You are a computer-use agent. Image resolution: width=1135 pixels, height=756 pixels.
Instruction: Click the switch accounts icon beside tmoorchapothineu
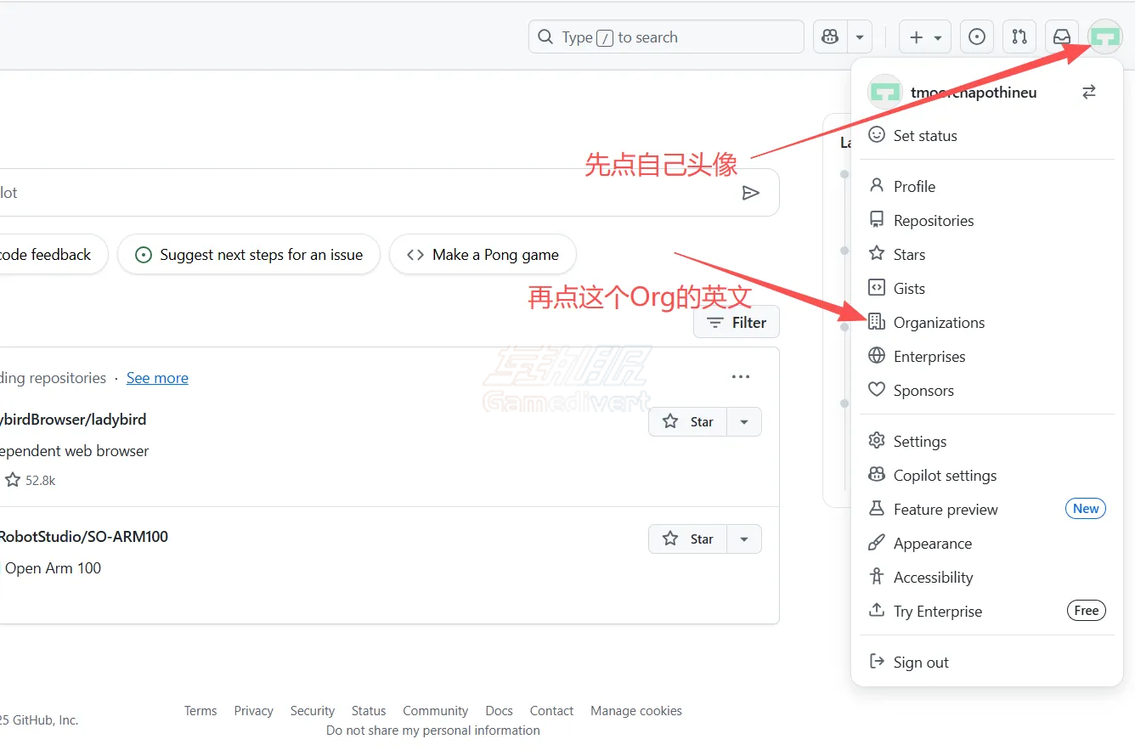(1089, 92)
